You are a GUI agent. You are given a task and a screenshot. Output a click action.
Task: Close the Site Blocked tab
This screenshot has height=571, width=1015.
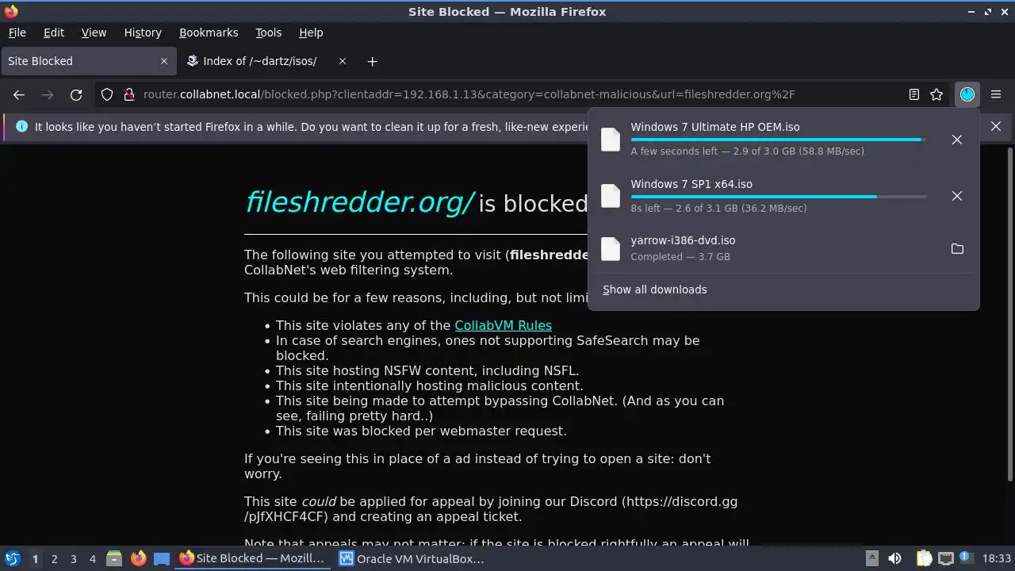164,61
